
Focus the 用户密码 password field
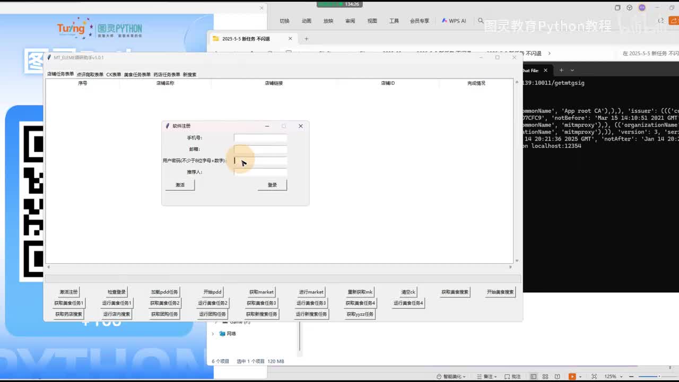[x=260, y=161]
